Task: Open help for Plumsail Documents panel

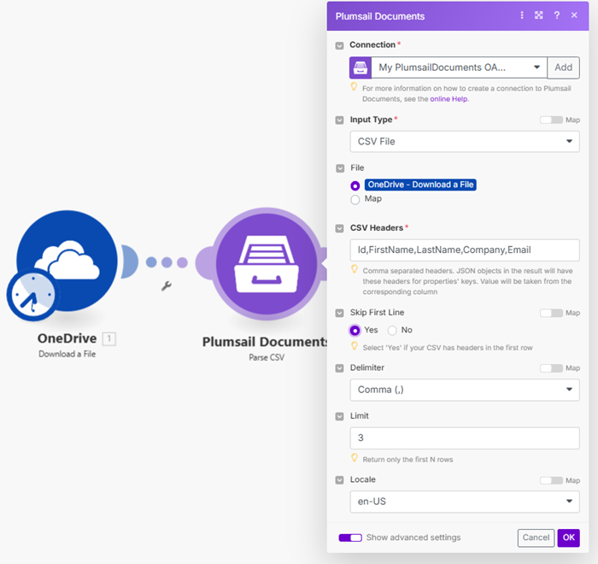Action: point(557,15)
